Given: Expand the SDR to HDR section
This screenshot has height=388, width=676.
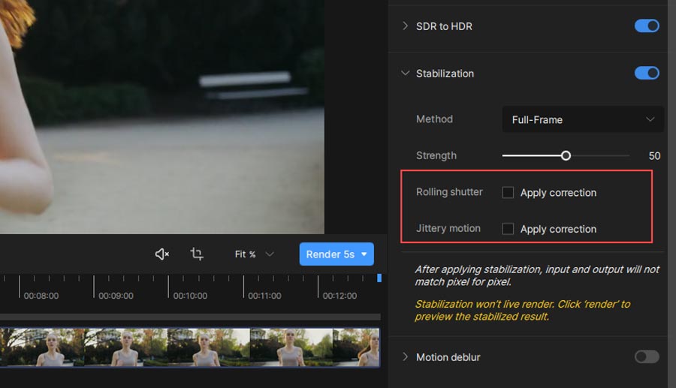Looking at the screenshot, I should click(x=405, y=26).
